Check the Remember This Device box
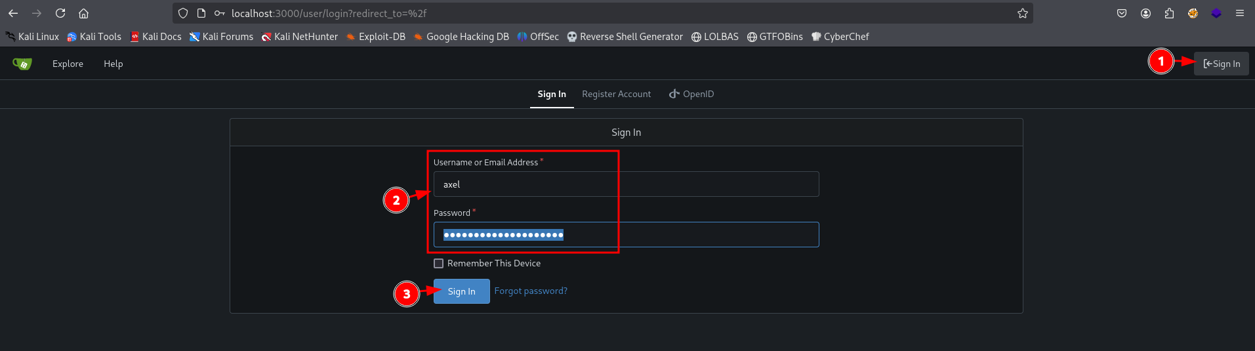The height and width of the screenshot is (351, 1255). (439, 263)
